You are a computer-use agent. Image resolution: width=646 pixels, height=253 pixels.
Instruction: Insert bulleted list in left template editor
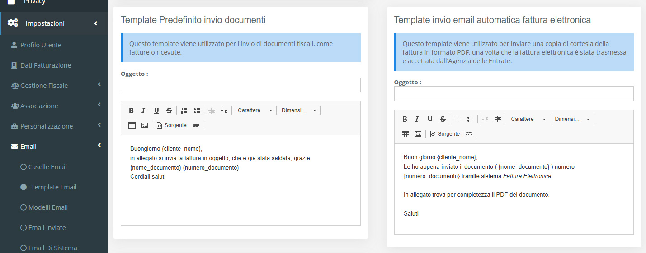[x=197, y=110]
